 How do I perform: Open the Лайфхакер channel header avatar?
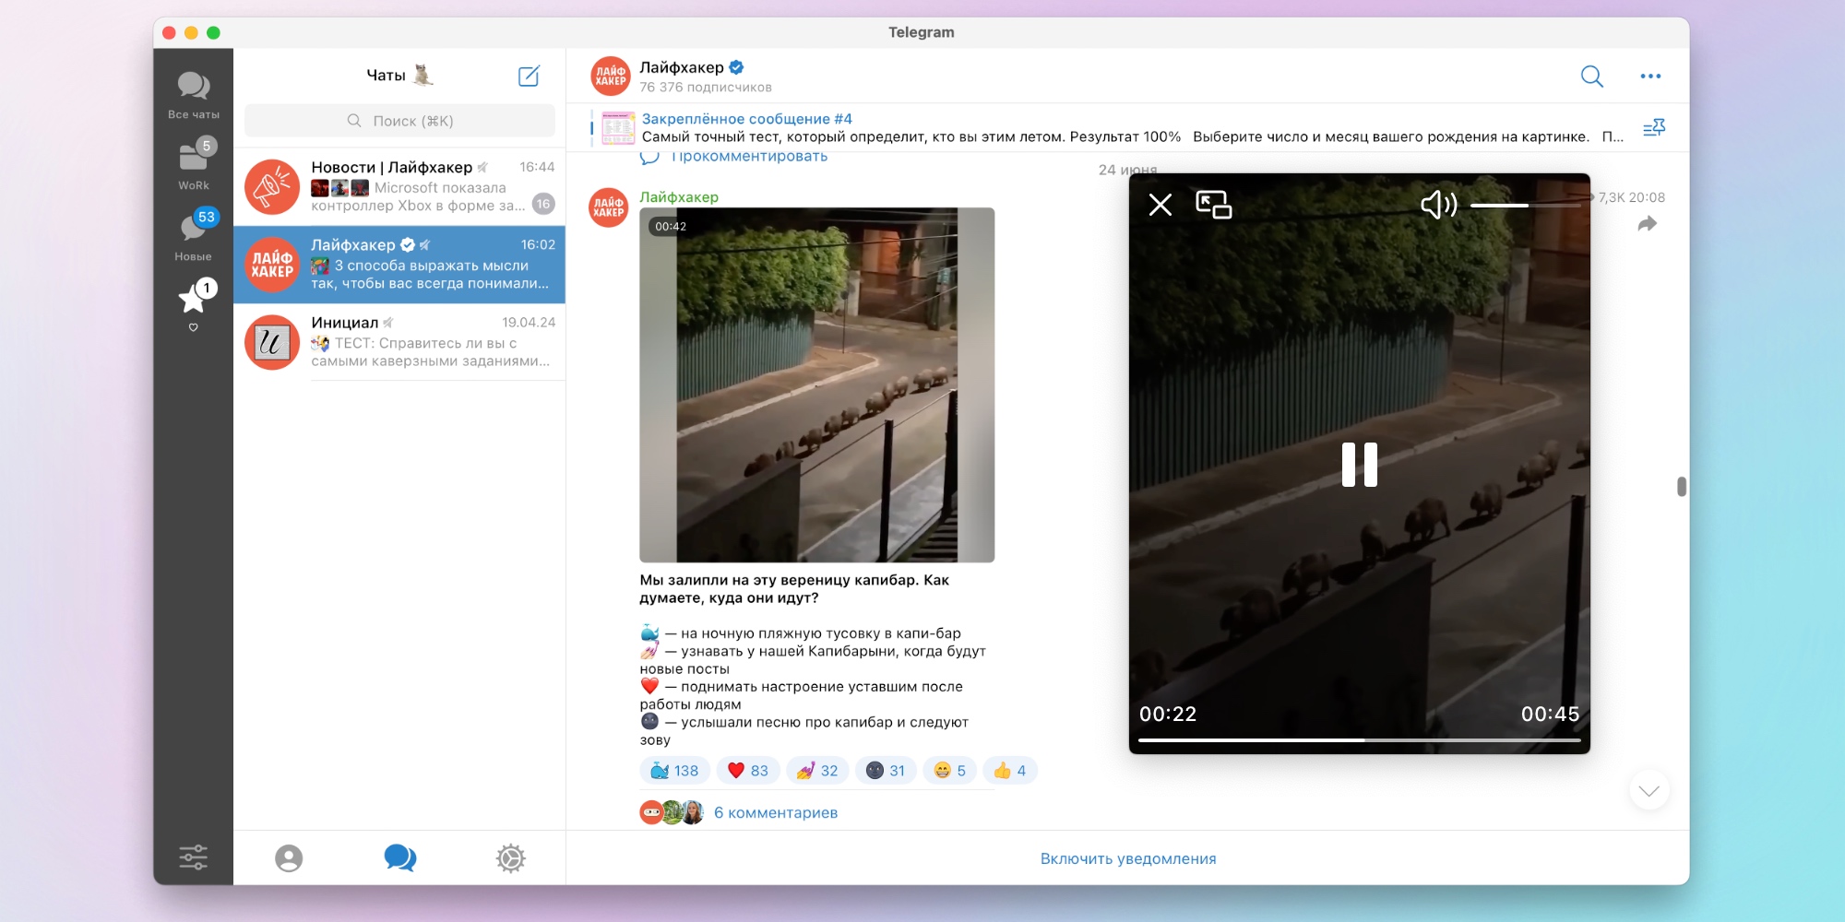tap(610, 76)
